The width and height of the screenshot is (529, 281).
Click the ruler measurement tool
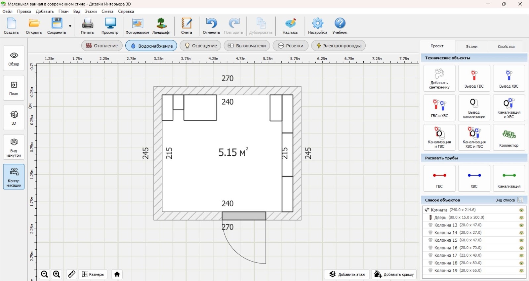(71, 274)
